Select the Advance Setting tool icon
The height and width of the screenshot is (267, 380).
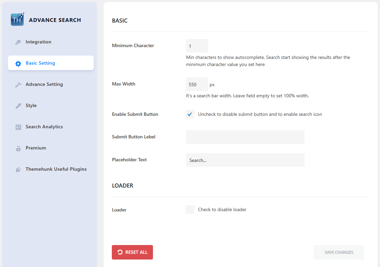(18, 84)
